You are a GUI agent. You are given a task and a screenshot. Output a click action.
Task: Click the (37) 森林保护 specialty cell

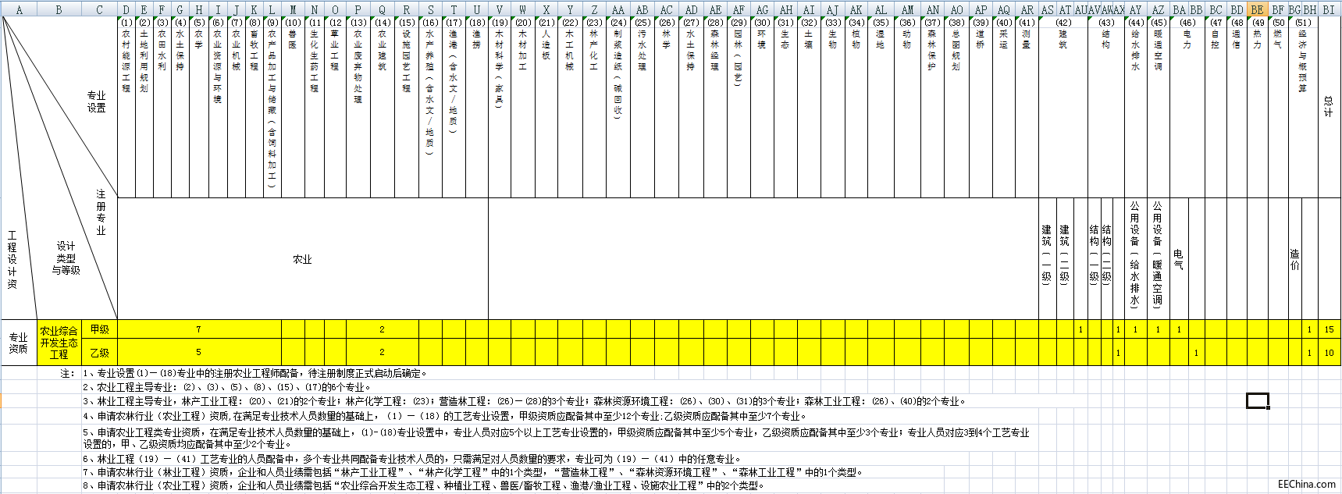[932, 107]
